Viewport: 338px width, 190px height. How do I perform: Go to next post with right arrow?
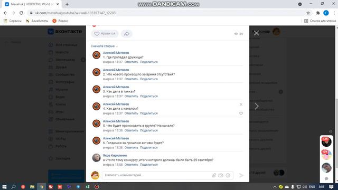pos(257,106)
